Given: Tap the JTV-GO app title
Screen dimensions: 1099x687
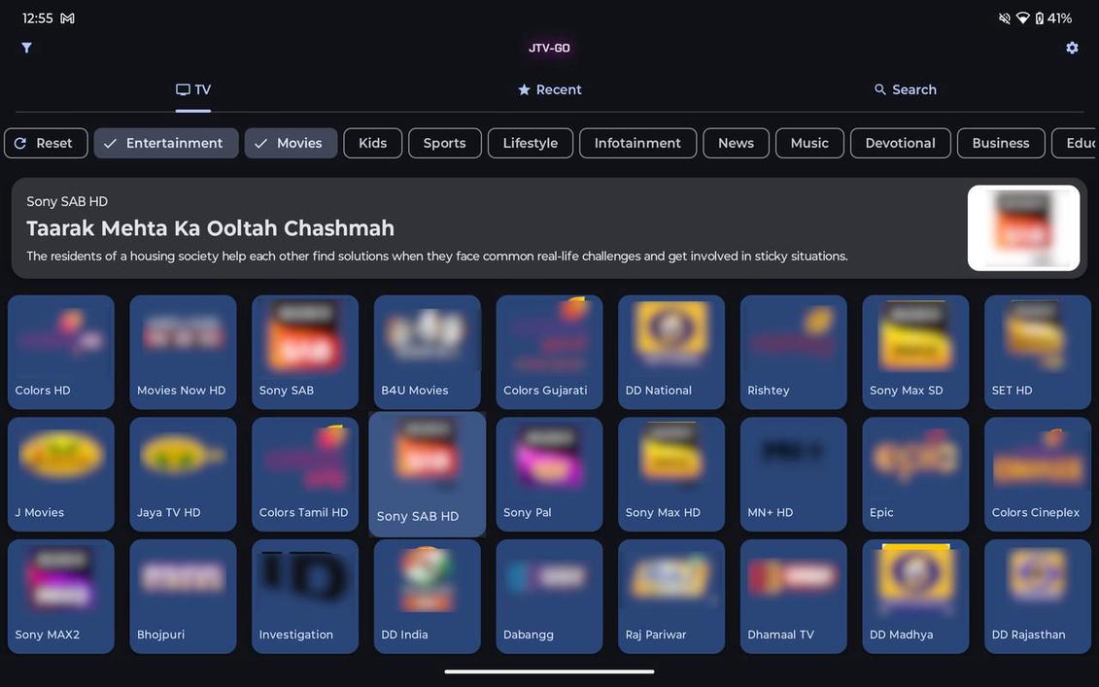Looking at the screenshot, I should 549,48.
